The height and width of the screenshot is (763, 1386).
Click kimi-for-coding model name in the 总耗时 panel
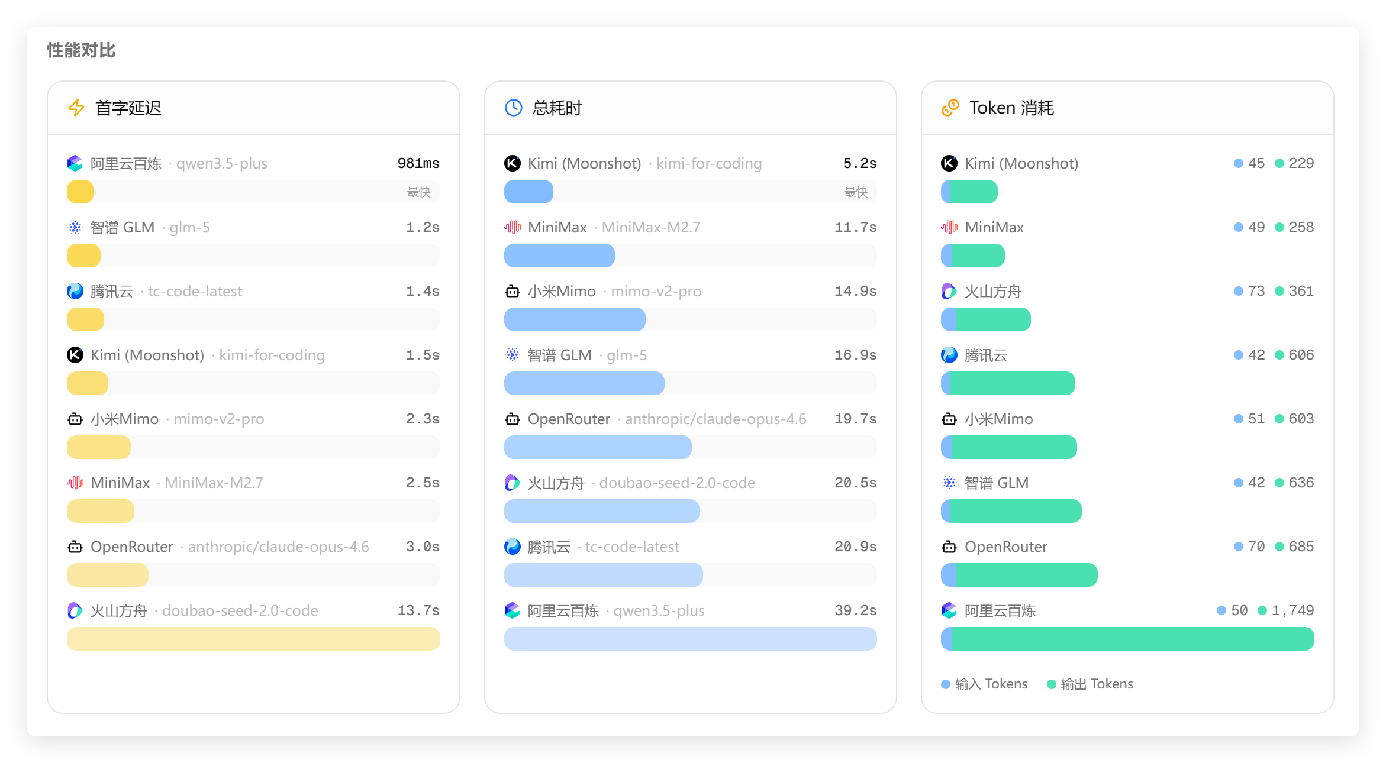click(708, 163)
